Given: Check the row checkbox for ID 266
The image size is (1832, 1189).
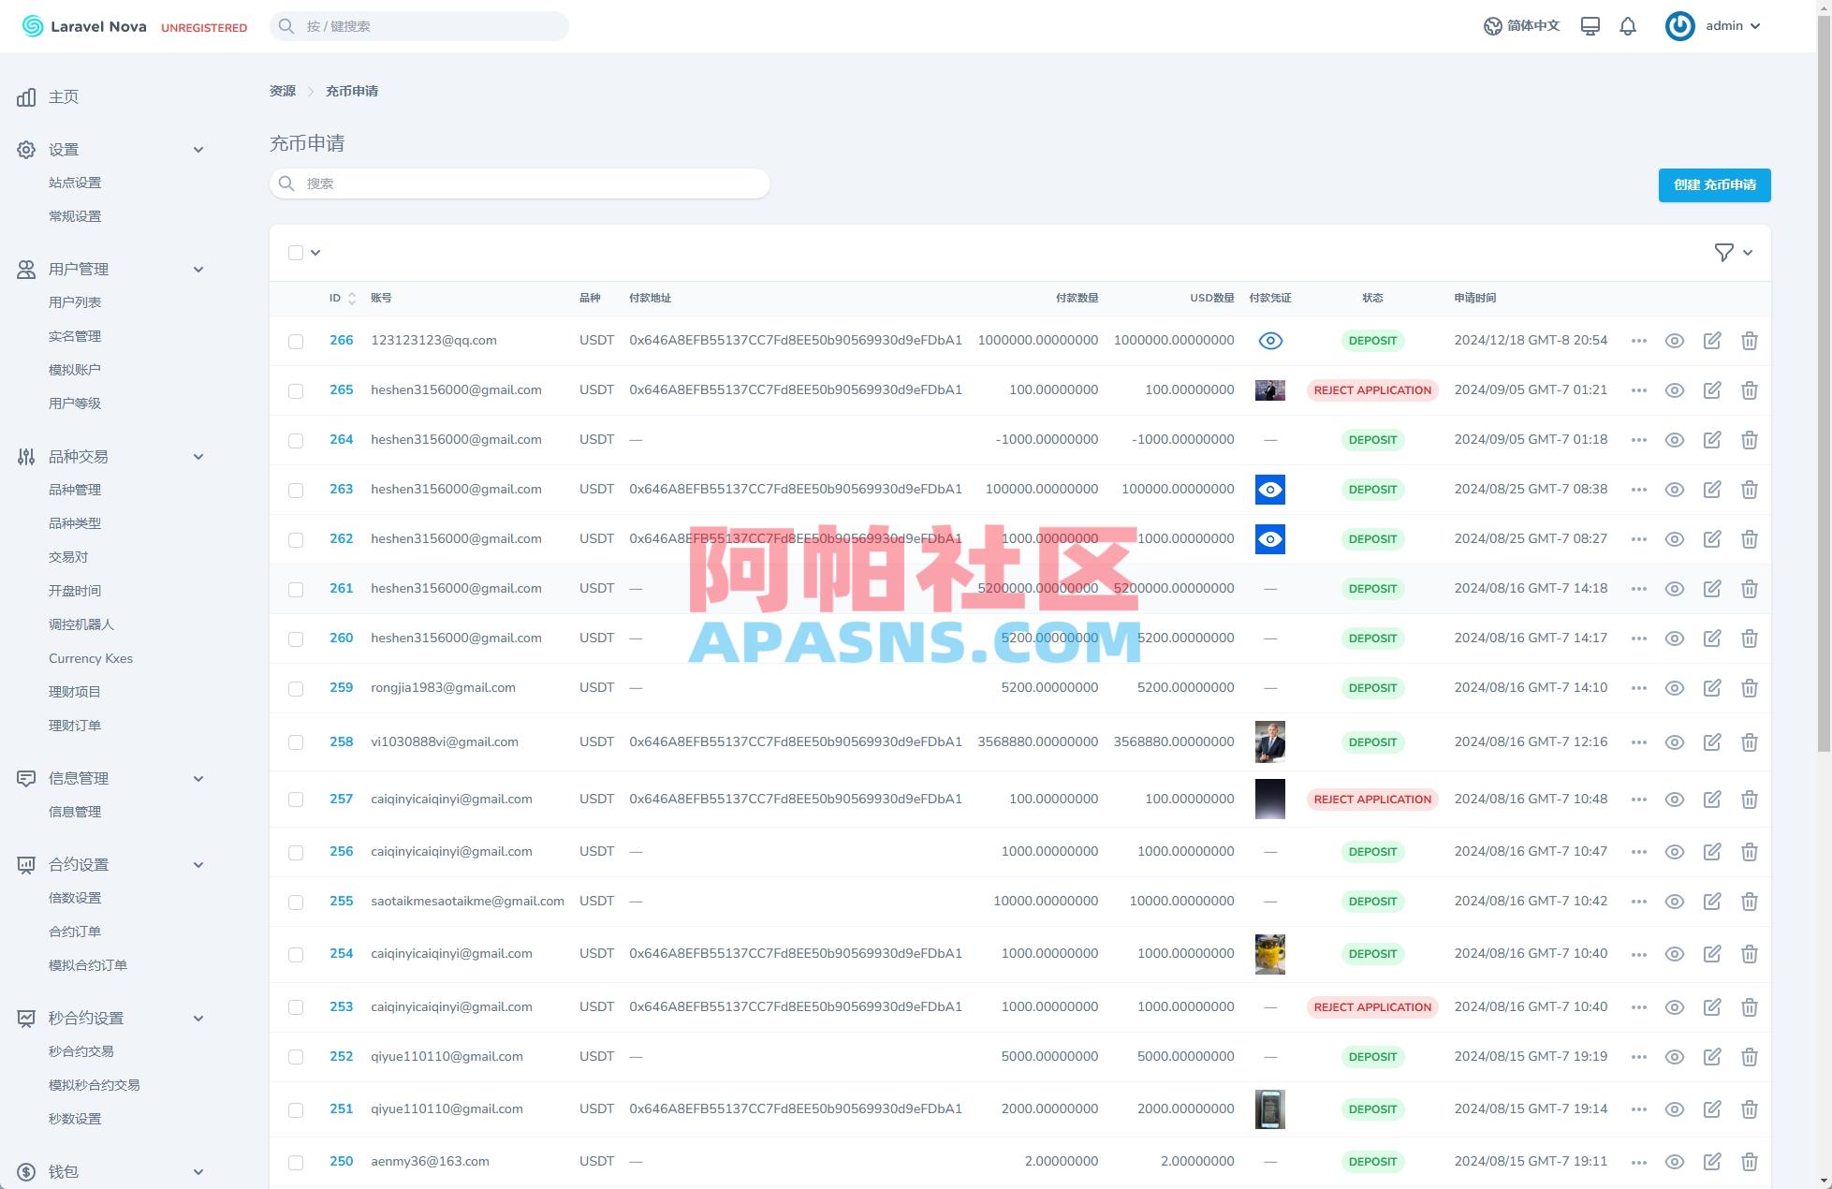Looking at the screenshot, I should coord(296,340).
